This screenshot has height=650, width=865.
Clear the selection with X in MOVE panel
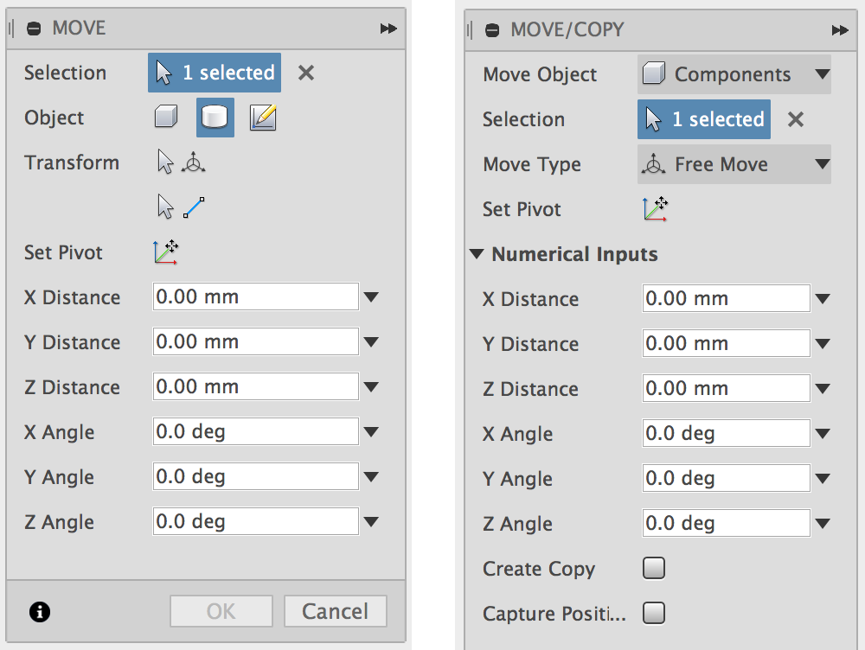(305, 73)
